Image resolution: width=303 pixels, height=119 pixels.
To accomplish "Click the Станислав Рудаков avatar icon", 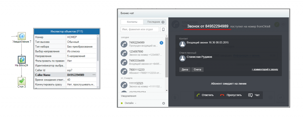I will [x=182, y=58].
